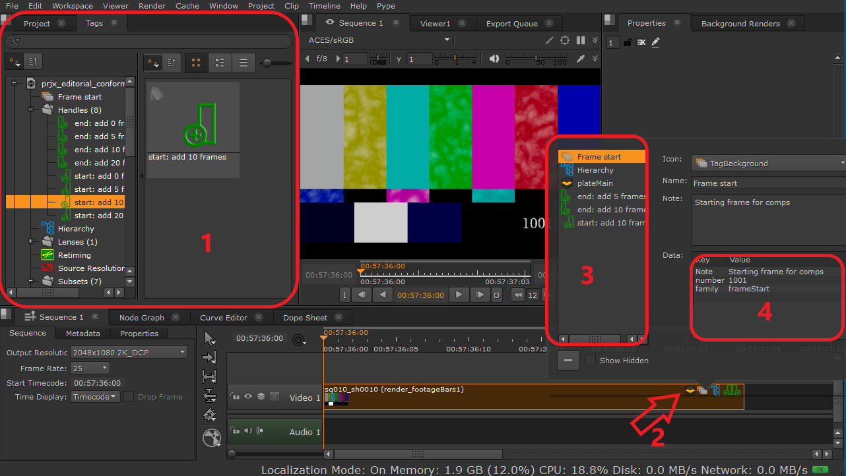Screen dimensions: 846x476
Task: Select the arrow multi-tool in timeline toolbar
Action: coord(210,338)
